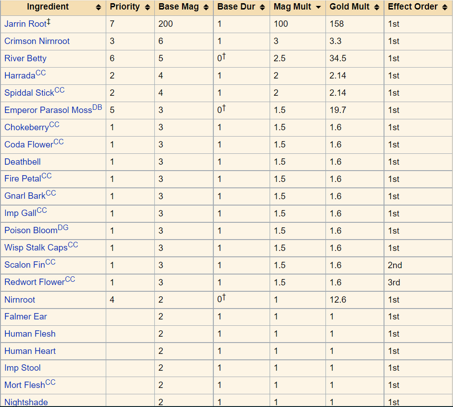Select Scalon Fin Effect Order 2nd
Viewport: 453px width, 407px height.
click(x=395, y=265)
